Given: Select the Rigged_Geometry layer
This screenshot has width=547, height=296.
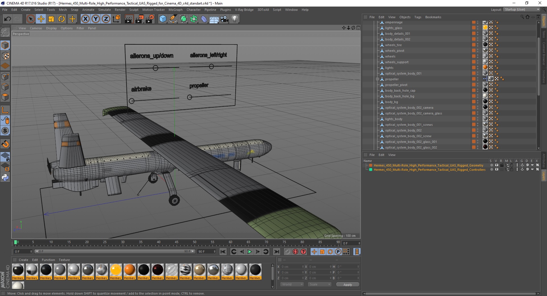Looking at the screenshot, I should click(x=428, y=165).
